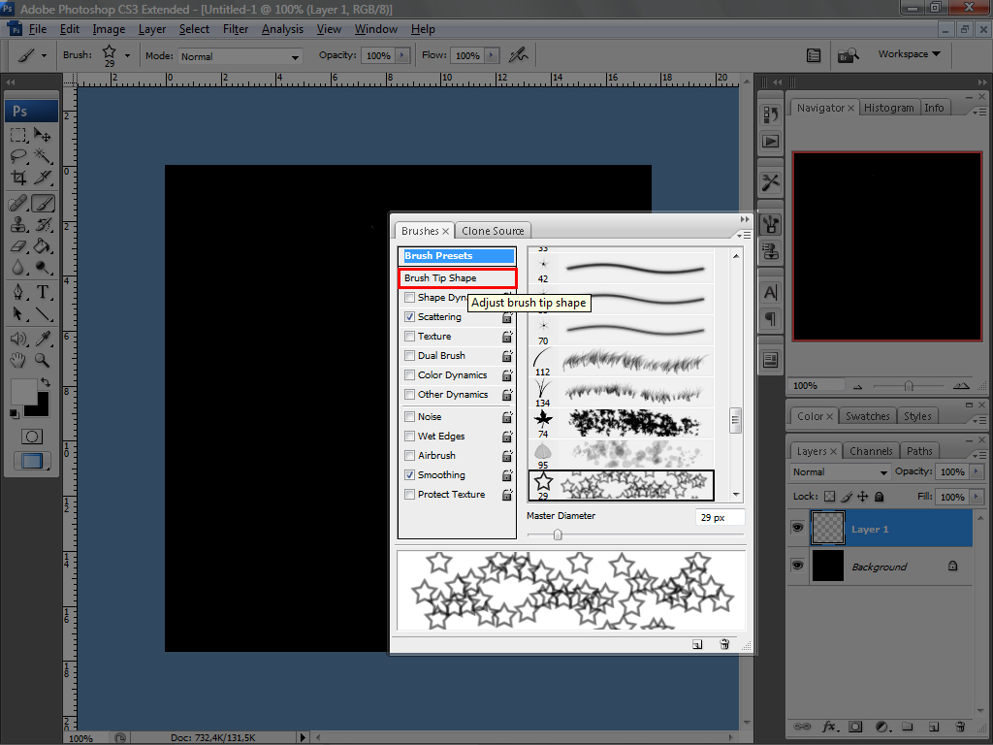Lock all on Layer 1

[879, 497]
